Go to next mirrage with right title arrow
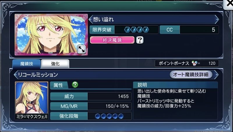 (x=217, y=19)
